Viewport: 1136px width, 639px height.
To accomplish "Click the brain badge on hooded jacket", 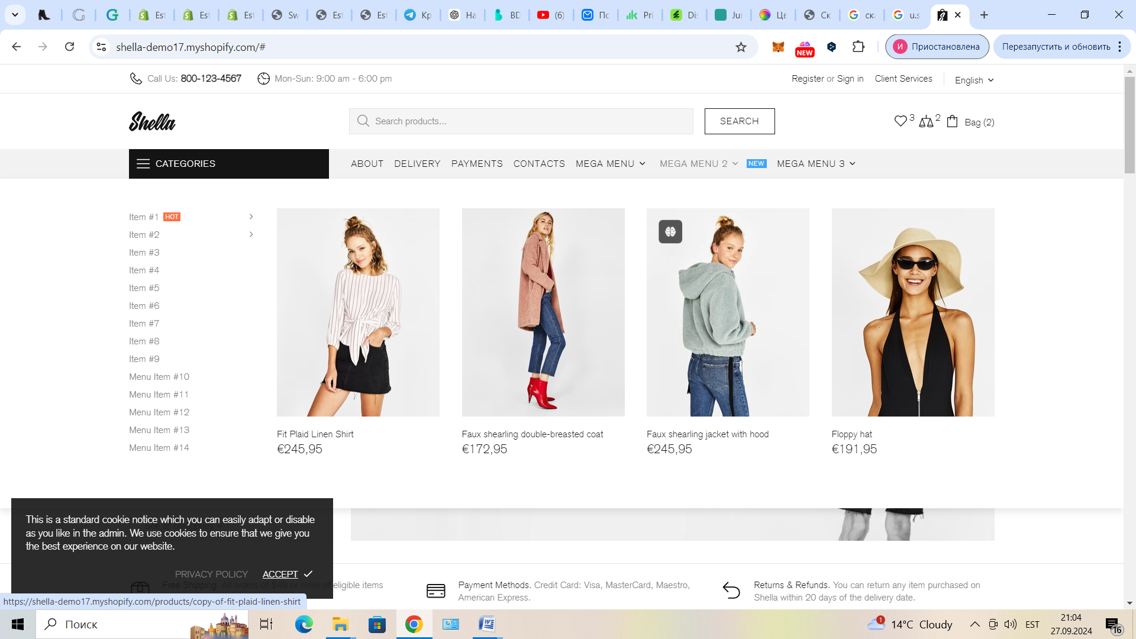I will (x=670, y=232).
